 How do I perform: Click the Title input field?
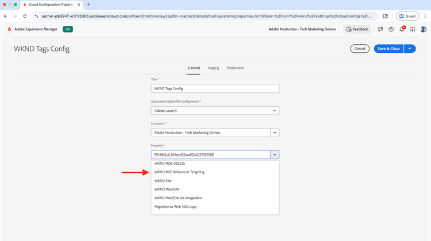215,88
